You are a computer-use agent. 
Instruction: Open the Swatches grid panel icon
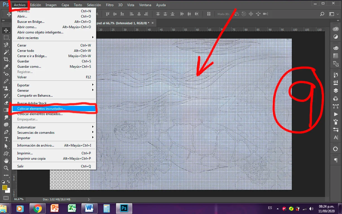click(336, 56)
